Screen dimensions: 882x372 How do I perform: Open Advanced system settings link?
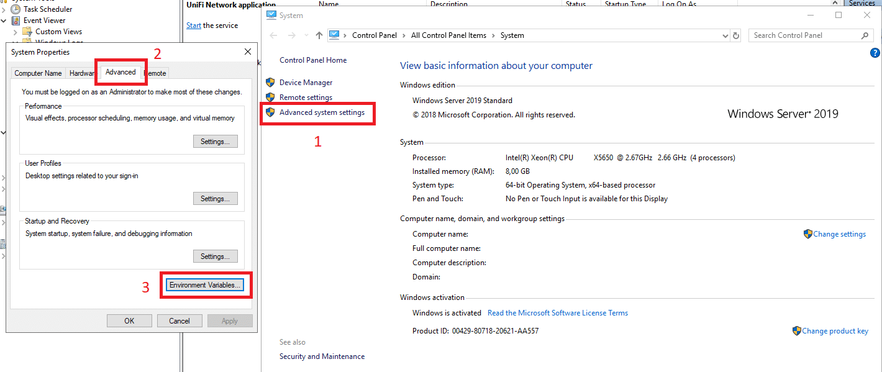[x=322, y=112]
